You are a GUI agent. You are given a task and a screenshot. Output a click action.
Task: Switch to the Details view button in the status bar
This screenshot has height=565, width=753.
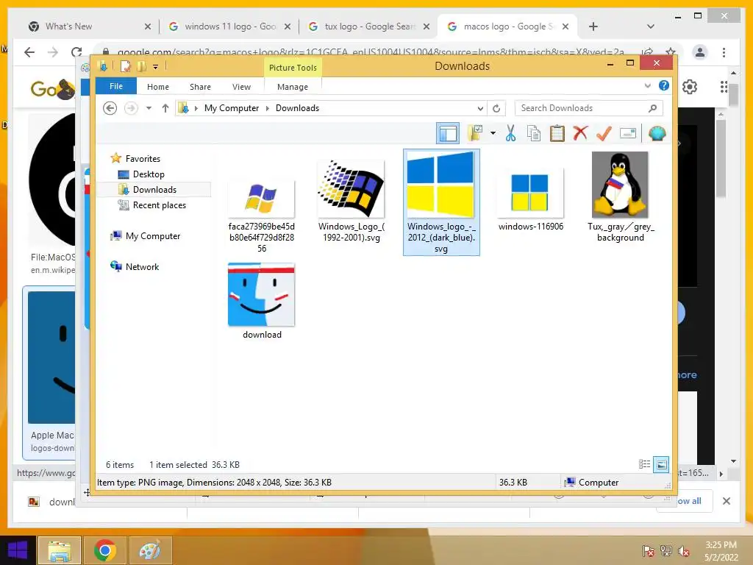[644, 464]
